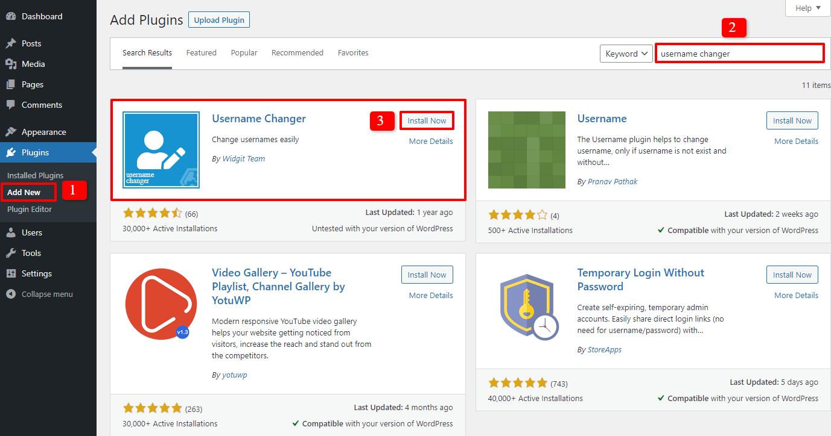Image resolution: width=831 pixels, height=436 pixels.
Task: Open More Details for Temporary Login
Action: 797,295
